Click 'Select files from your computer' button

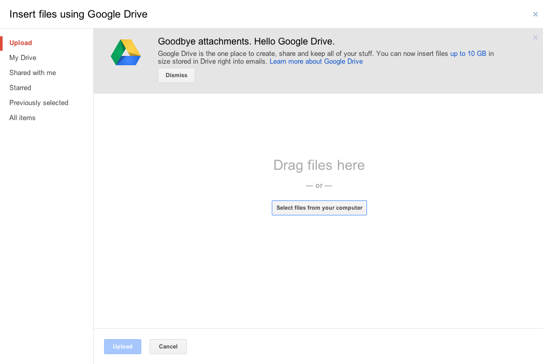[x=319, y=208]
